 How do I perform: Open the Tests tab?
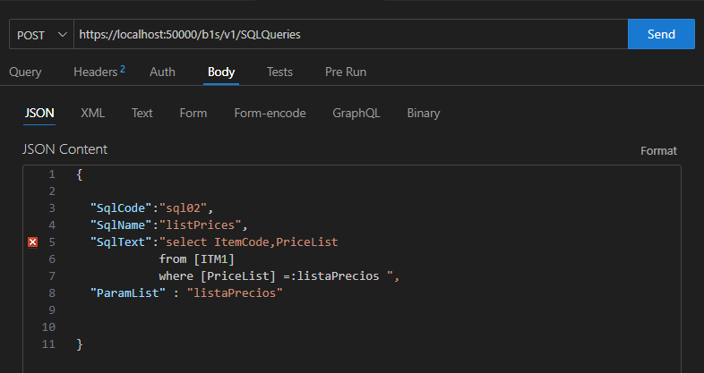279,72
